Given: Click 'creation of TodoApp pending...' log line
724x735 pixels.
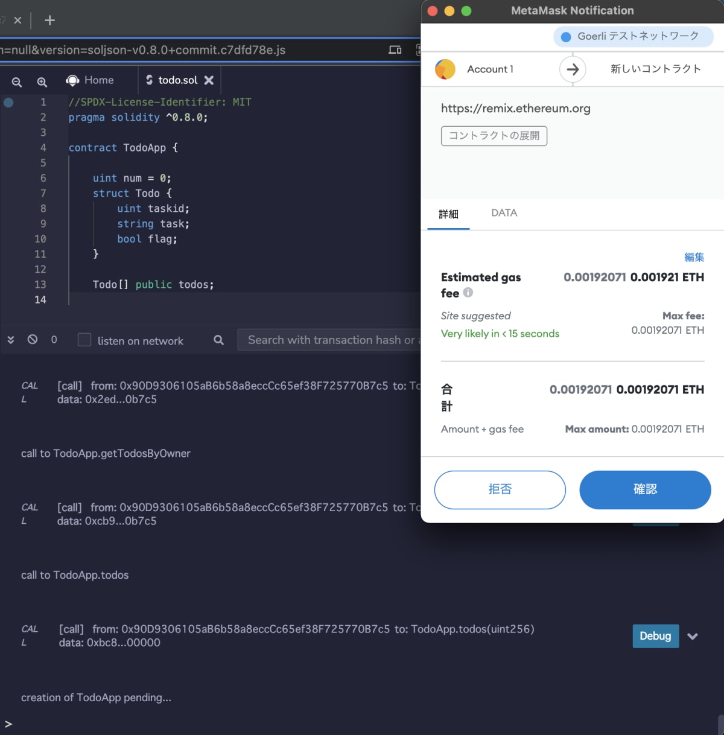Looking at the screenshot, I should point(97,698).
